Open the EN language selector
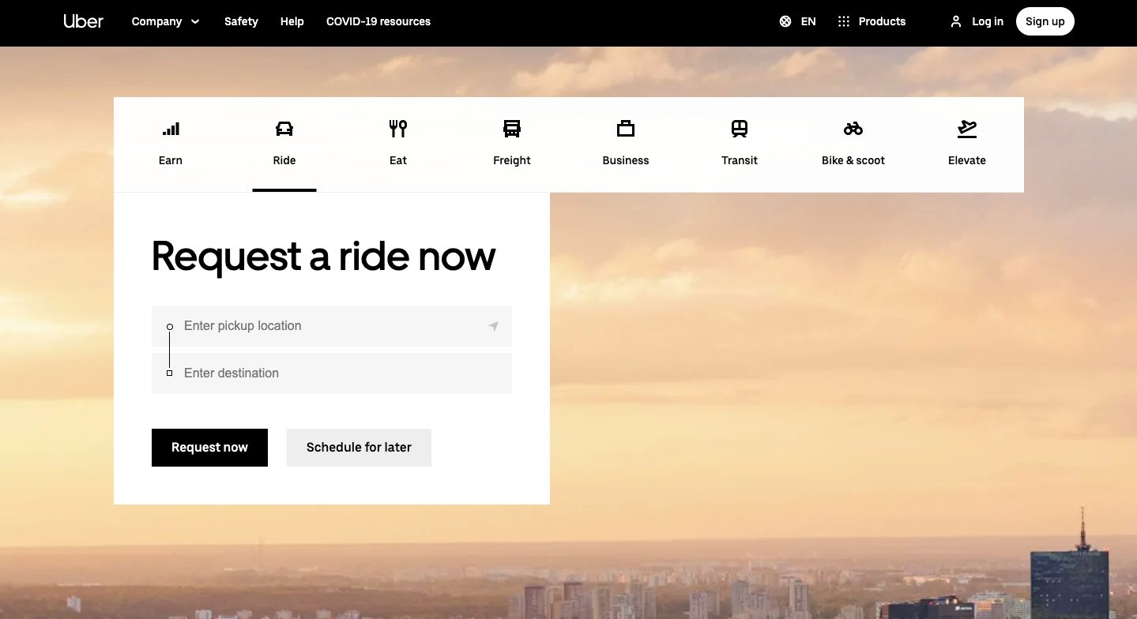1137x619 pixels. click(x=797, y=21)
